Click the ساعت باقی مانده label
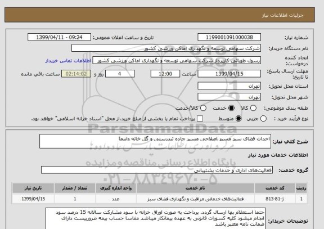Screen dimensions: 324x229 pos(40,74)
